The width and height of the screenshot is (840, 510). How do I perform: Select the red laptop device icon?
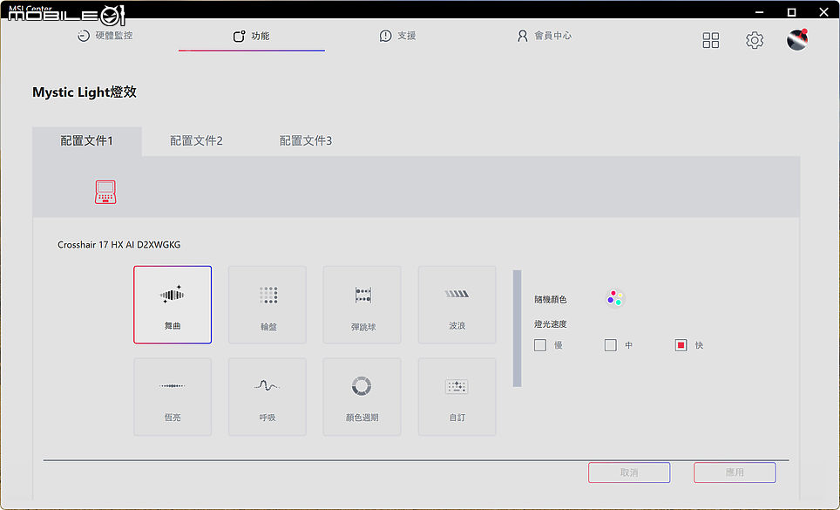click(x=105, y=192)
